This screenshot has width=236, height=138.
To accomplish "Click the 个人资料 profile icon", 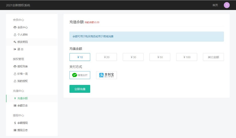I will pos(15,35).
